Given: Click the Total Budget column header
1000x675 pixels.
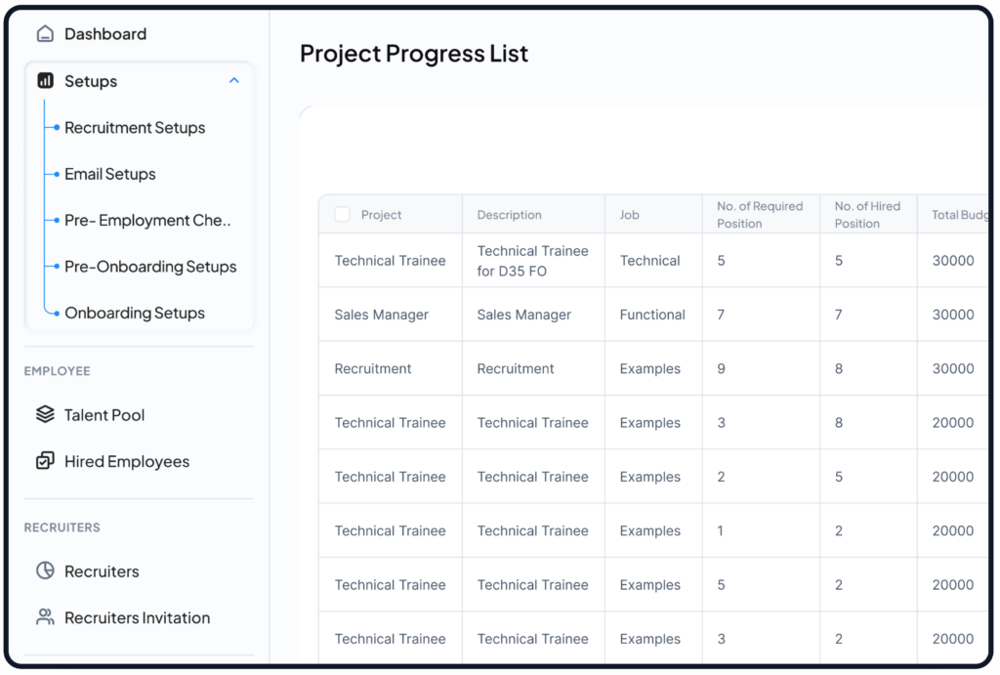Looking at the screenshot, I should coord(959,215).
